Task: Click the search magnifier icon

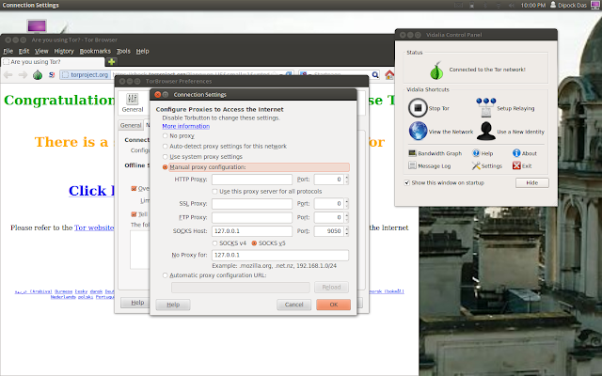Action: (375, 75)
